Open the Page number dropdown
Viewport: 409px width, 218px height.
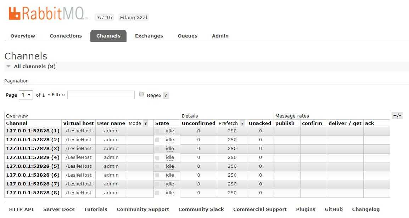(x=26, y=95)
